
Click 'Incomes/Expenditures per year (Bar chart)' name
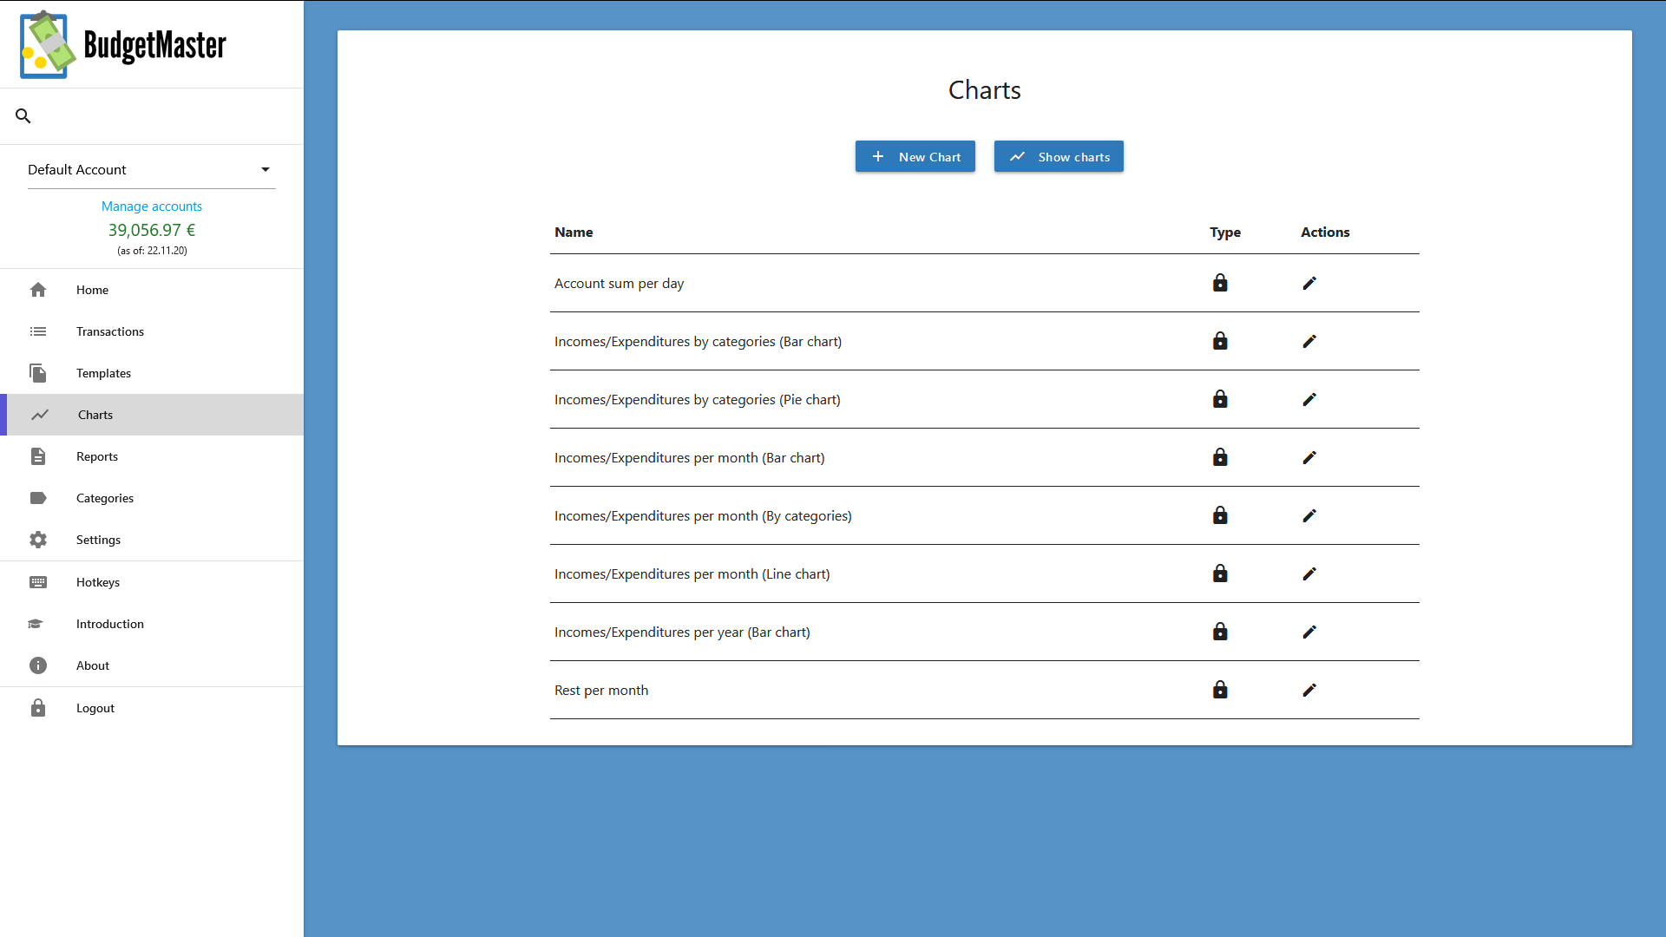tap(682, 632)
